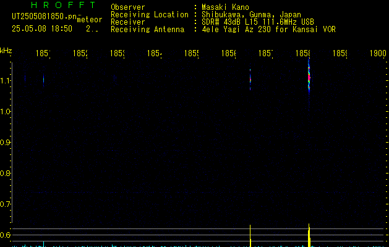Select the filename UT2505081850.pn

[x=45, y=17]
